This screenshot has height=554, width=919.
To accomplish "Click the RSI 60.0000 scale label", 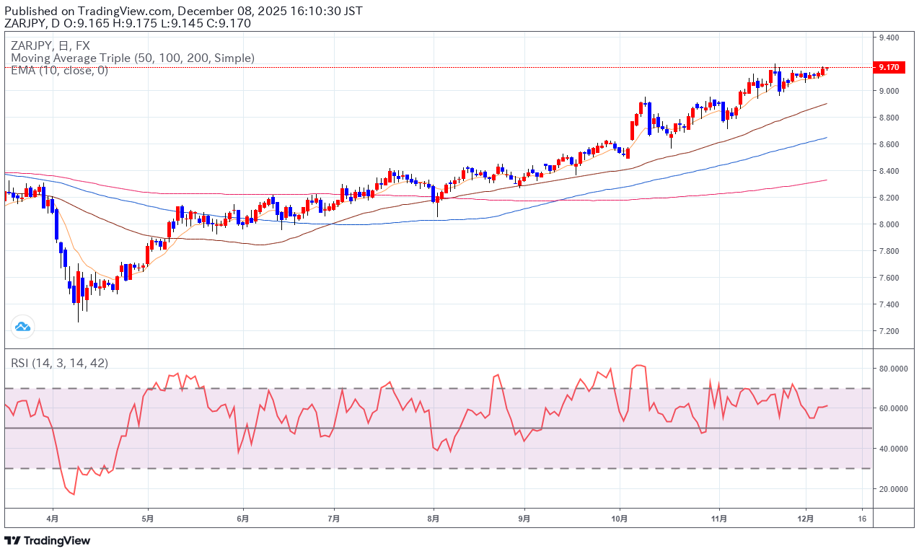I will 892,408.
